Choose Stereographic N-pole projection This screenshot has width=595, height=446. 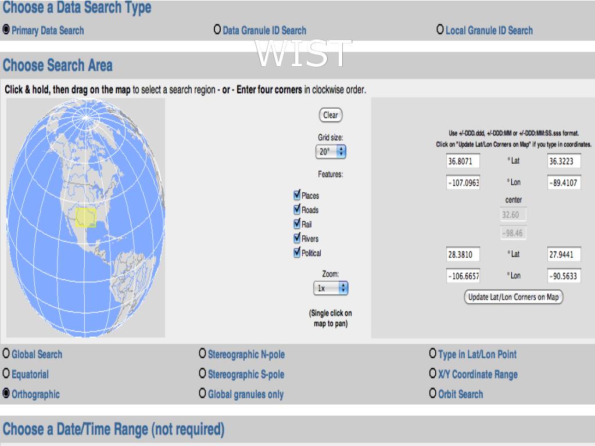pyautogui.click(x=203, y=354)
